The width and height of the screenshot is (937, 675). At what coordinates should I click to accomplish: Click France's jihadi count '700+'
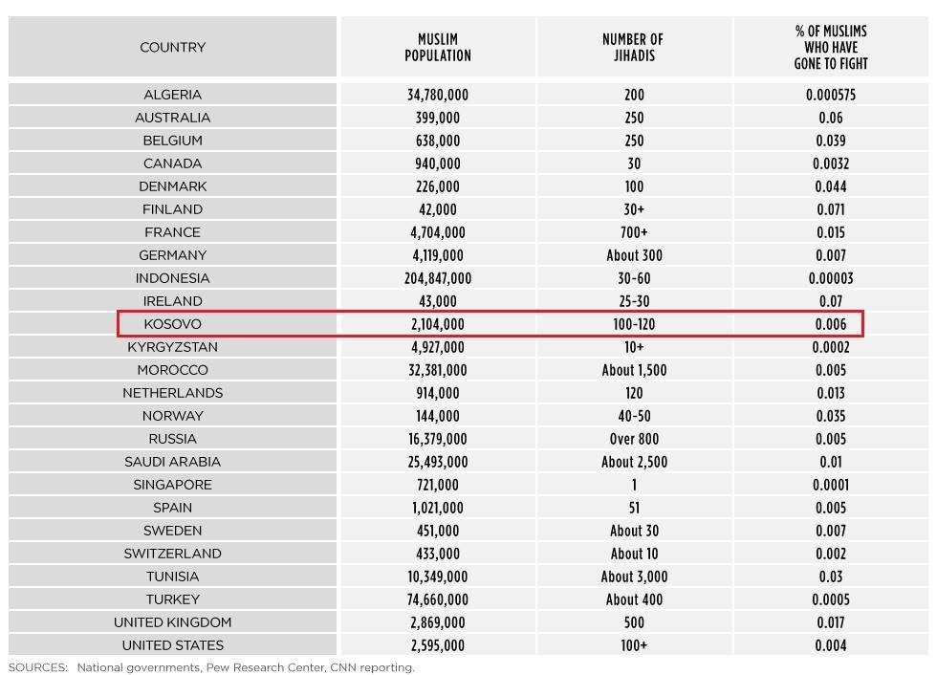pos(634,232)
